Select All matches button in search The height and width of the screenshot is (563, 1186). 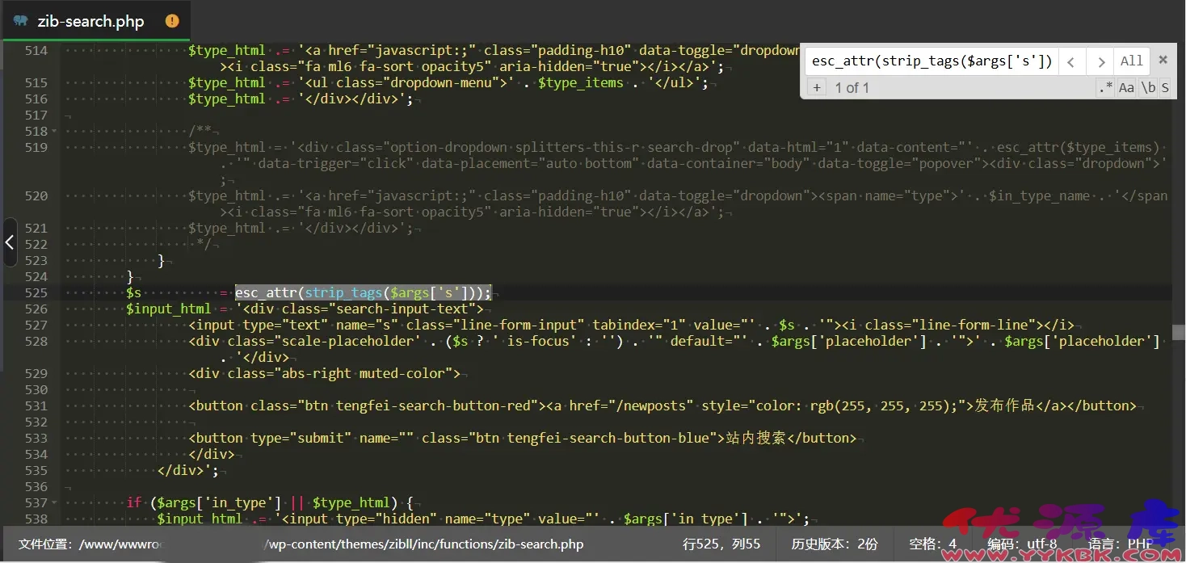point(1131,61)
